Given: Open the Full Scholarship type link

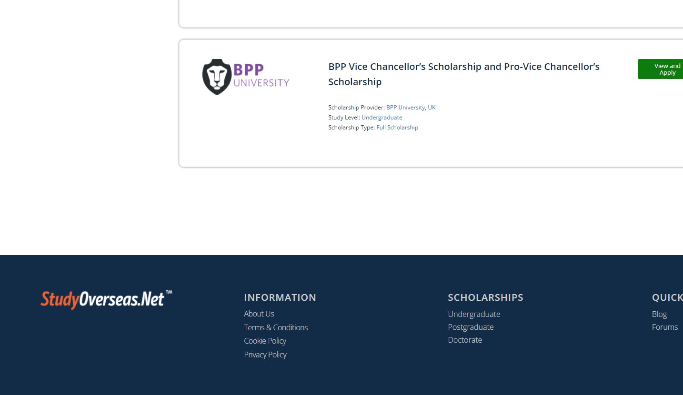Looking at the screenshot, I should [397, 128].
